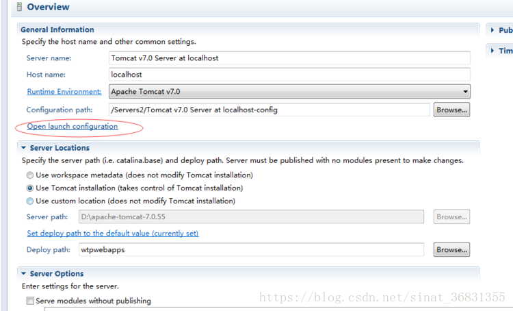Screen dimensions: 513x311
Task: Click the 'Configuration path:' label
Action: [60, 110]
